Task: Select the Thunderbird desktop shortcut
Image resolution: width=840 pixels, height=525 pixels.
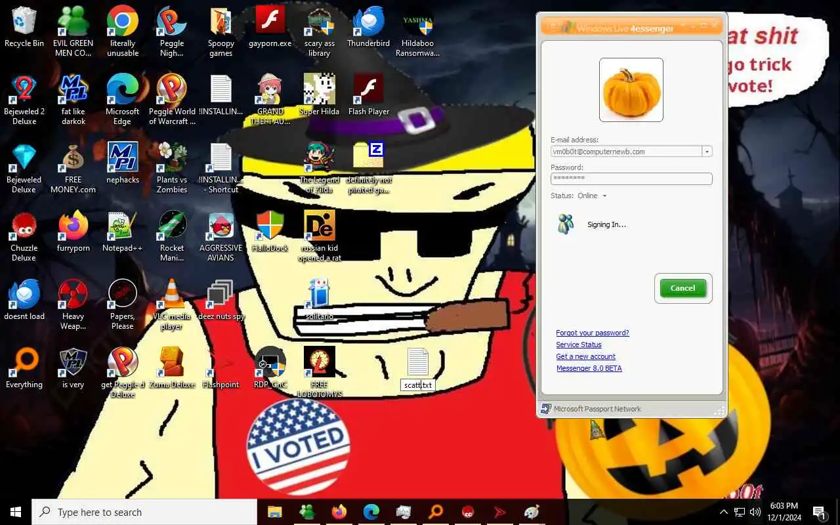Action: click(369, 28)
